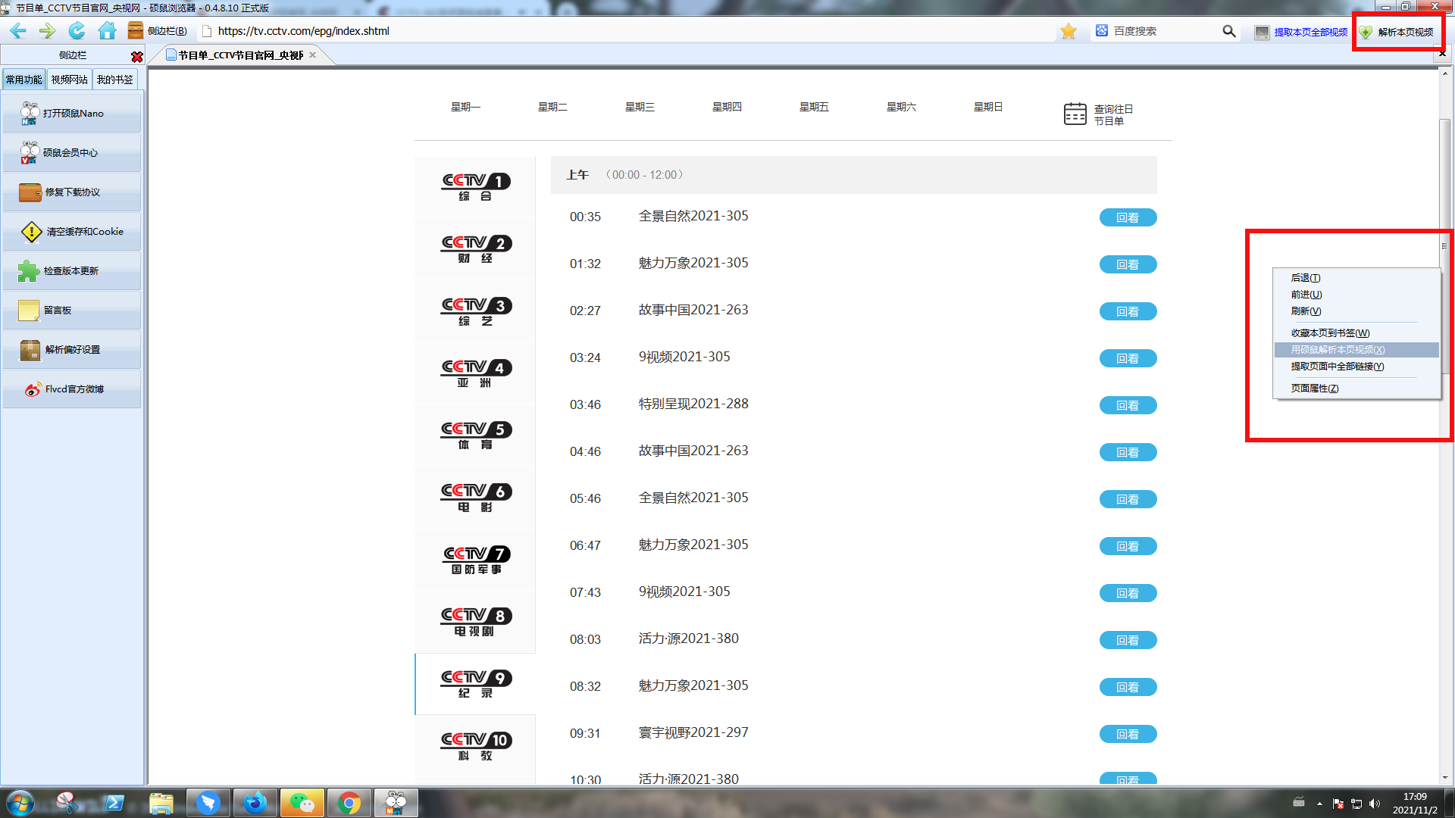Open the file explorer taskbar icon
Image resolution: width=1455 pixels, height=818 pixels.
[161, 803]
